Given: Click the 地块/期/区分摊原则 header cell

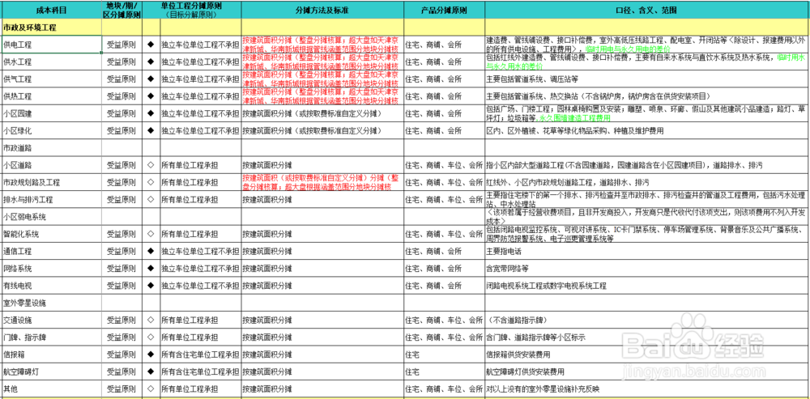Looking at the screenshot, I should tap(122, 10).
